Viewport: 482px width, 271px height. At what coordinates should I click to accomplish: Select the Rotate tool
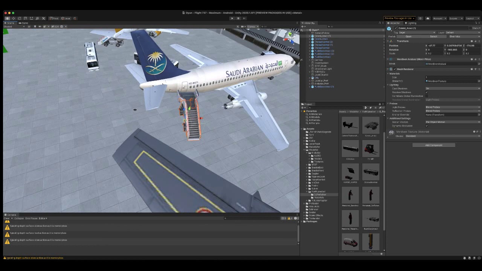tap(19, 18)
